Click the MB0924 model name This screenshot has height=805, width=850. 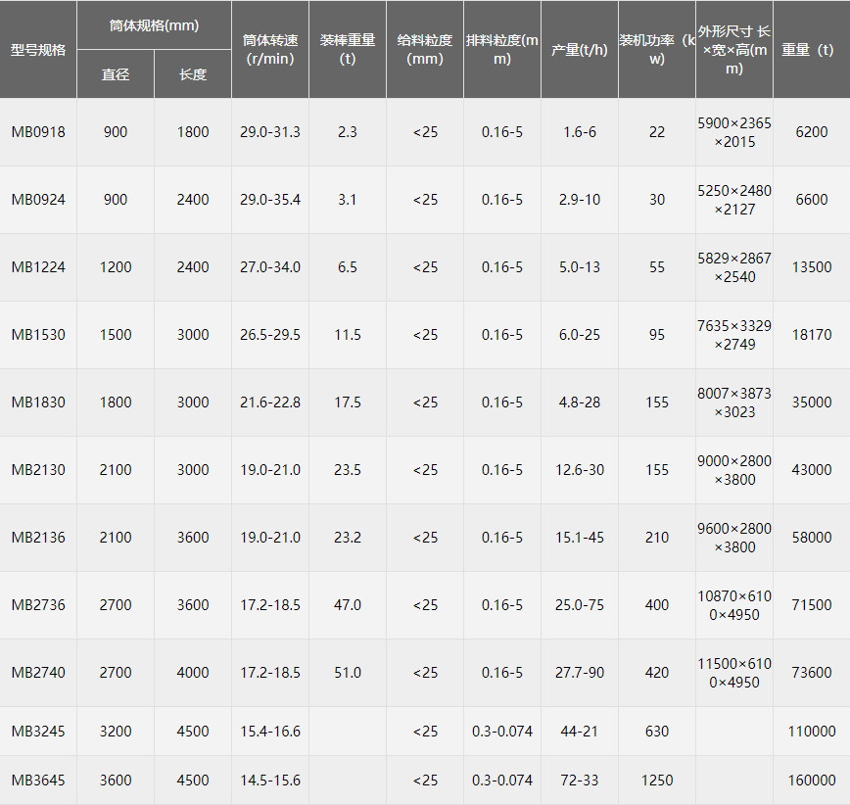38,200
